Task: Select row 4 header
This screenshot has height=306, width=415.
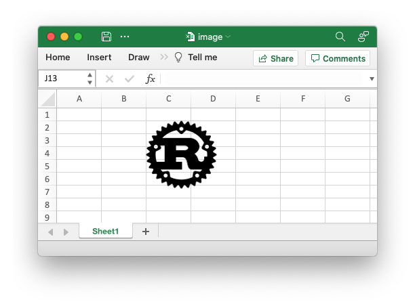Action: coord(47,153)
